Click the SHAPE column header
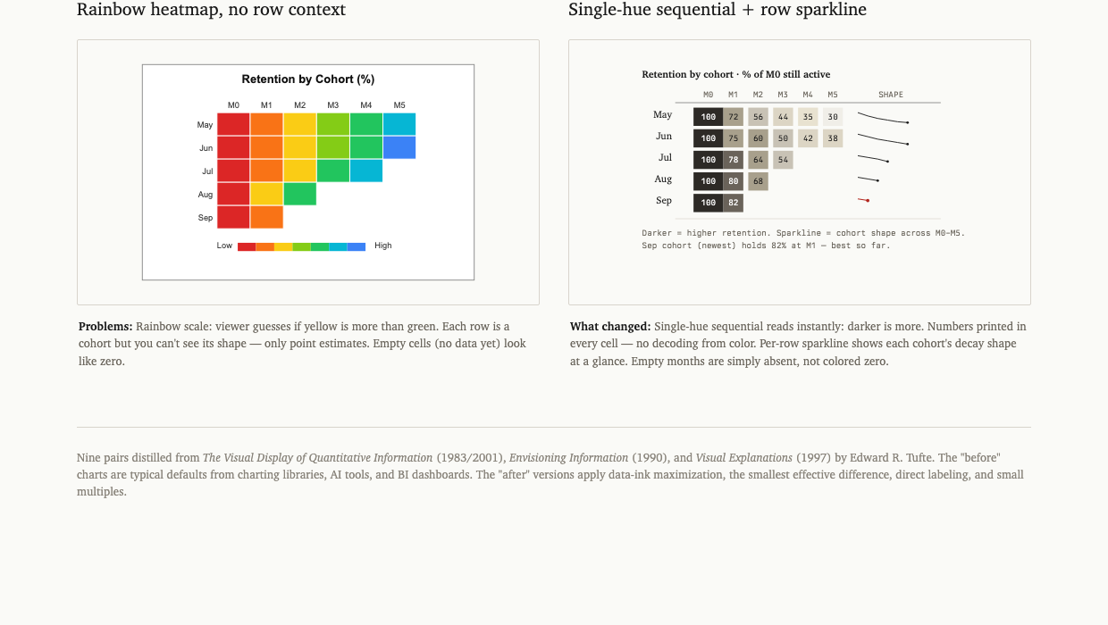 pos(891,95)
